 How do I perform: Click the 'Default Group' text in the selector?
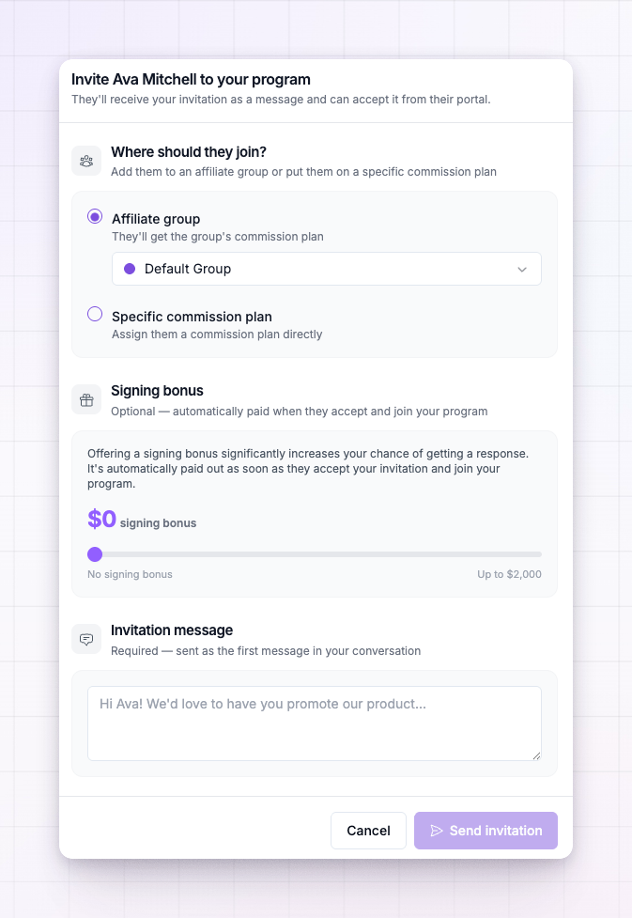pyautogui.click(x=188, y=269)
